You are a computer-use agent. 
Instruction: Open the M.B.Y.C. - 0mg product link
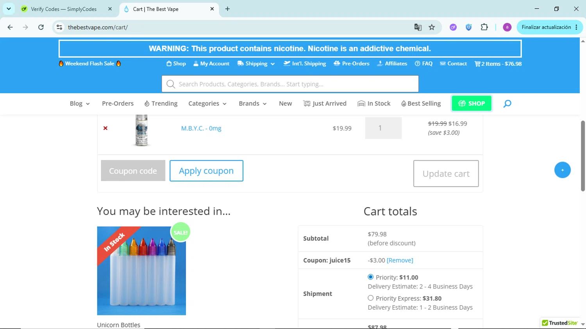201,128
